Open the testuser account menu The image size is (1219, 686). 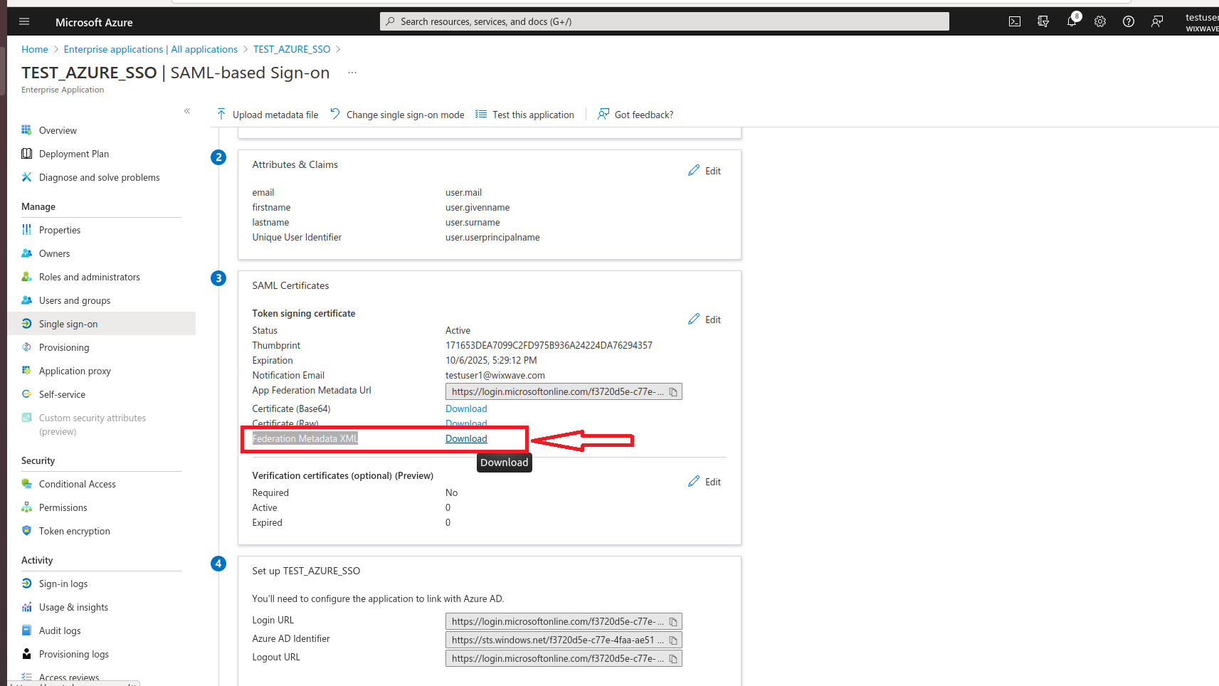tap(1202, 22)
